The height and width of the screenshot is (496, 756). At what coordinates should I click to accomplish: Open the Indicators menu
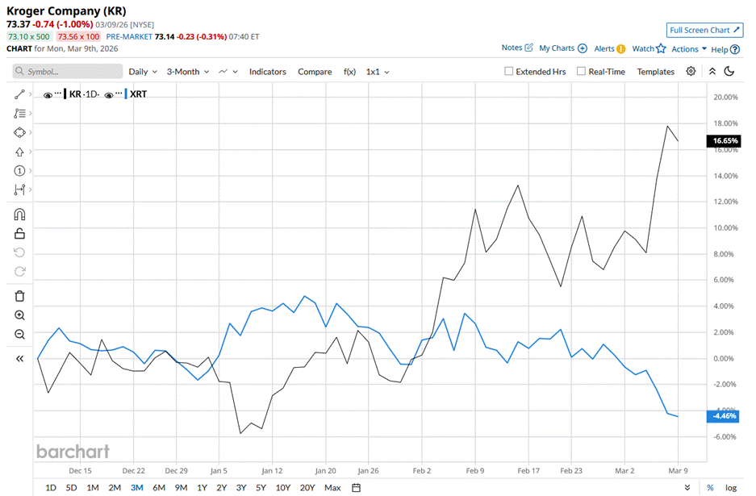pos(268,71)
